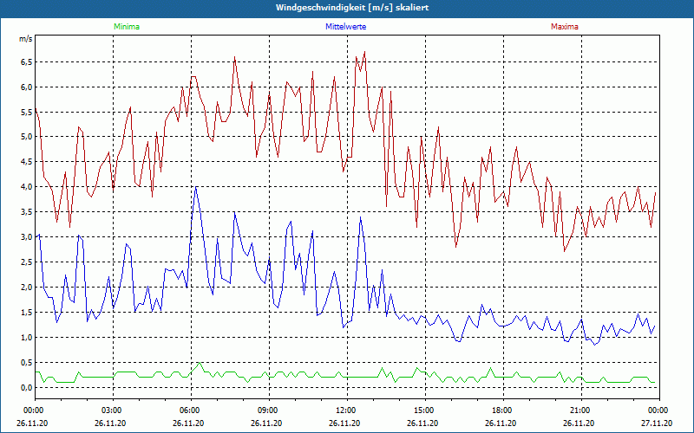The image size is (694, 433).
Task: Click the 21:00 time axis label
Action: (581, 410)
